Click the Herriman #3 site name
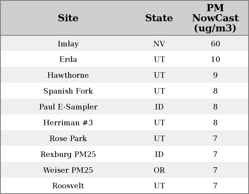The image size is (249, 194). (68, 123)
